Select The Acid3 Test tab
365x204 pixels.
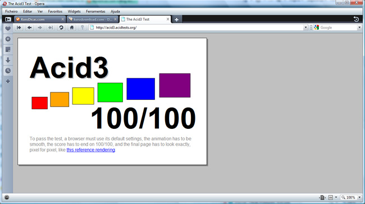[145, 19]
